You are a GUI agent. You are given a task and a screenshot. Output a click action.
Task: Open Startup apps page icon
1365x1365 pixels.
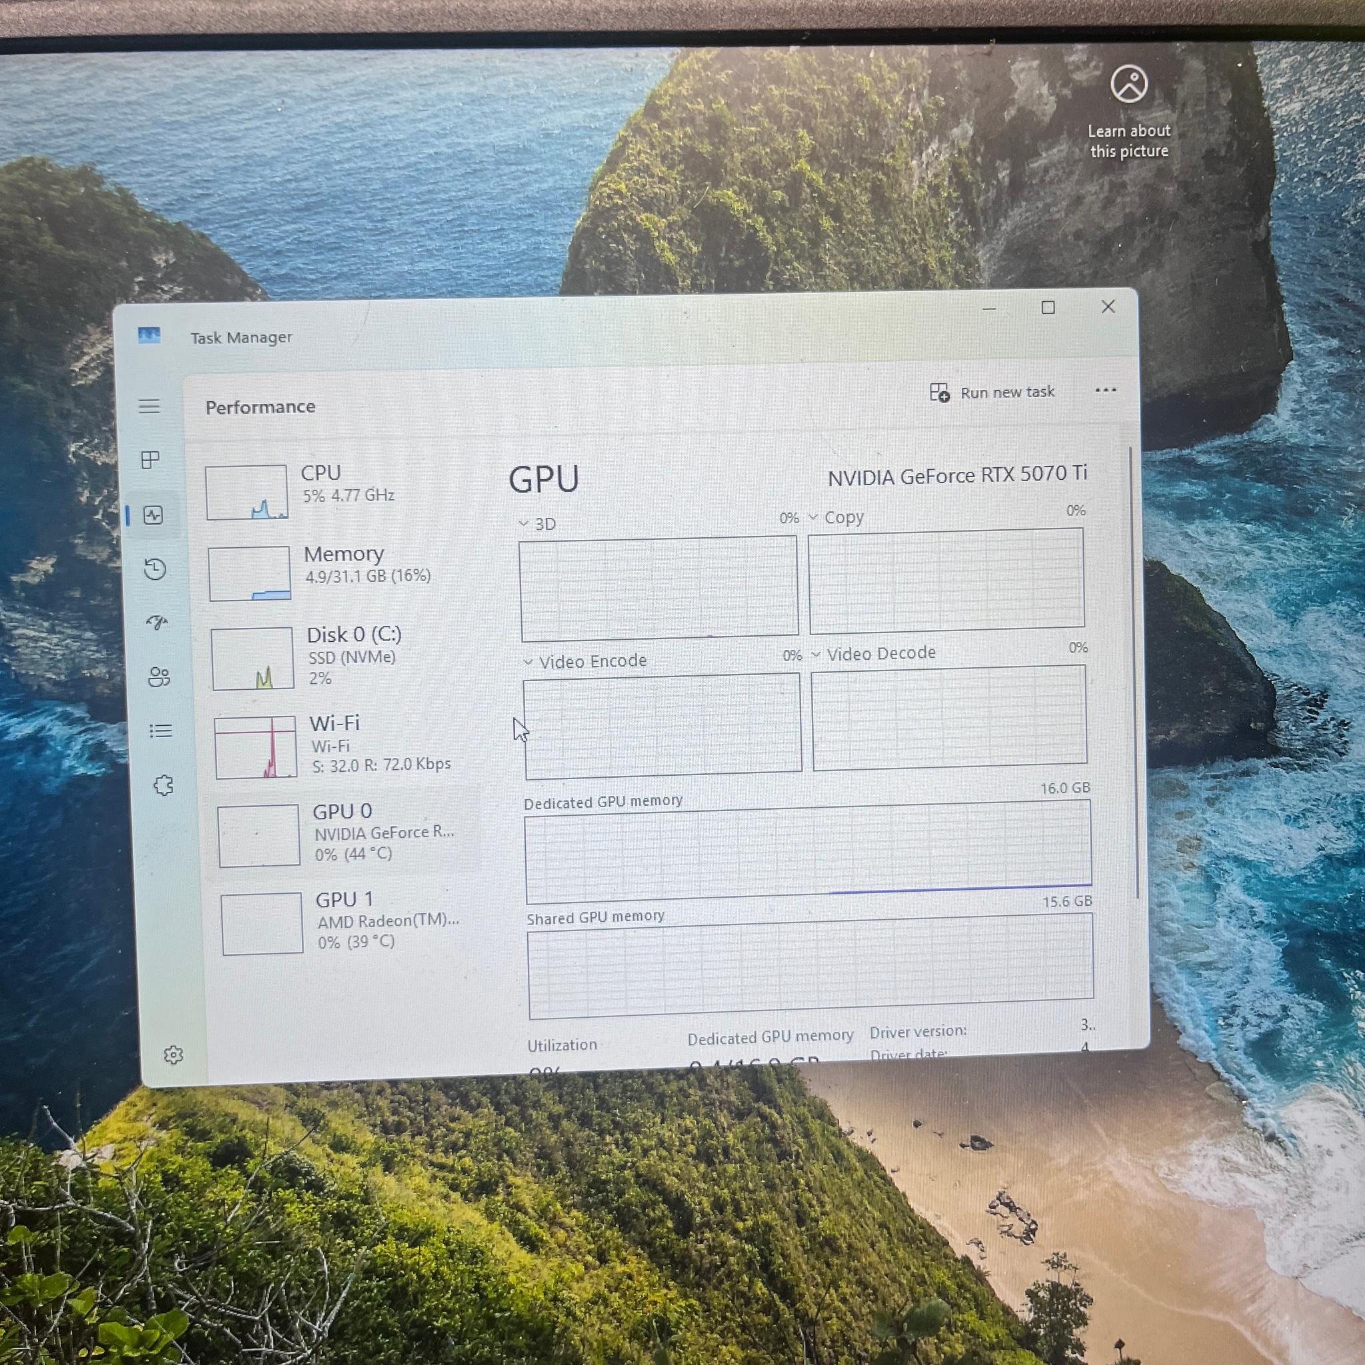click(x=157, y=623)
